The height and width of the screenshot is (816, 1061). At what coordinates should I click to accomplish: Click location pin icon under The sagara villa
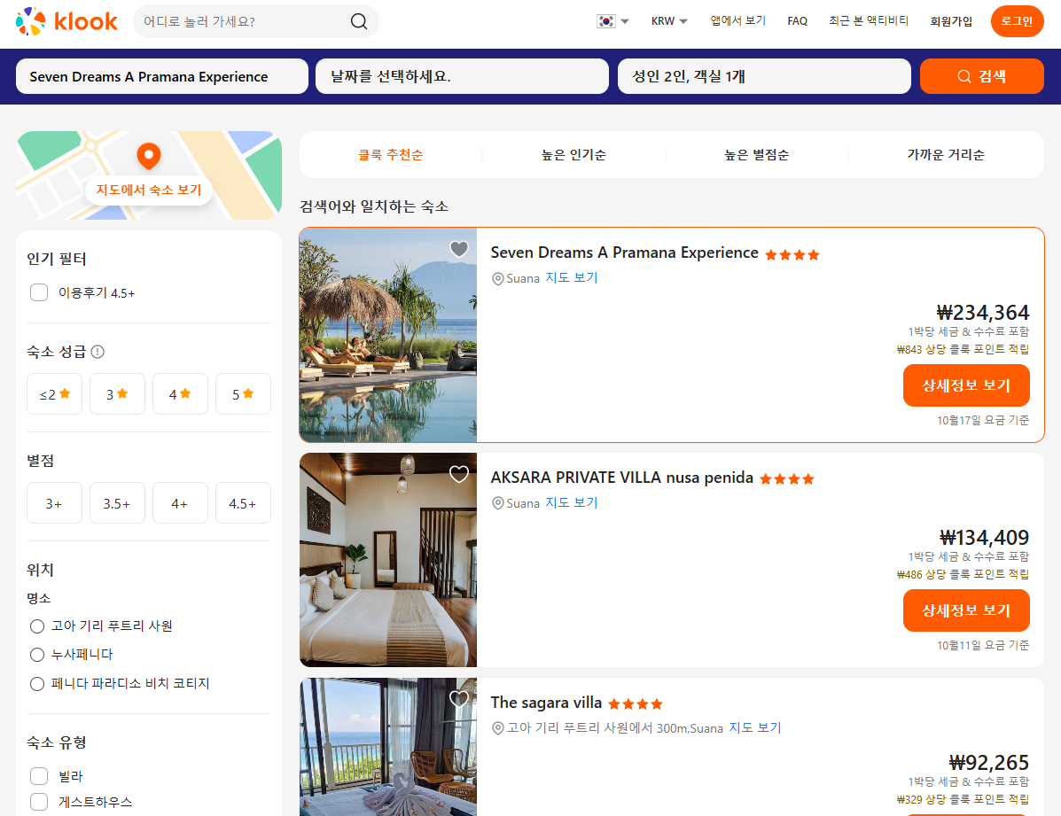(x=497, y=728)
